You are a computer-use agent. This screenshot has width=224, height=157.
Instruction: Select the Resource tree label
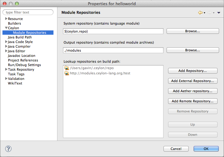(x=15, y=19)
